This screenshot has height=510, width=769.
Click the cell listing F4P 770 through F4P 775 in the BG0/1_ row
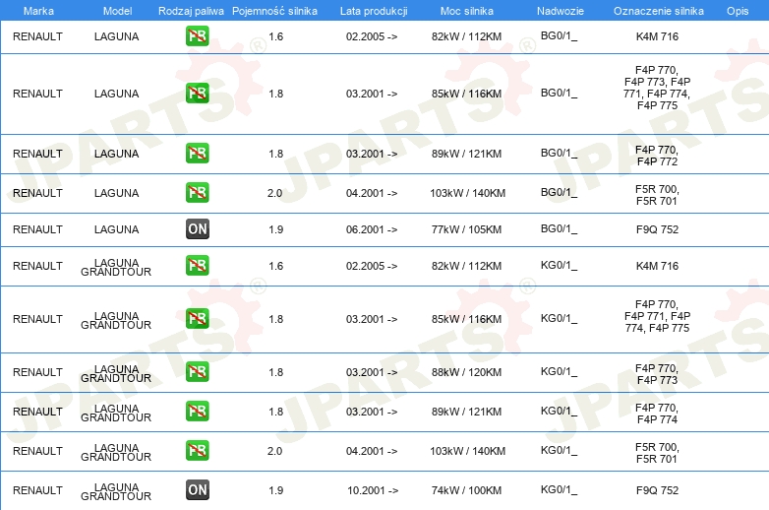coord(657,88)
